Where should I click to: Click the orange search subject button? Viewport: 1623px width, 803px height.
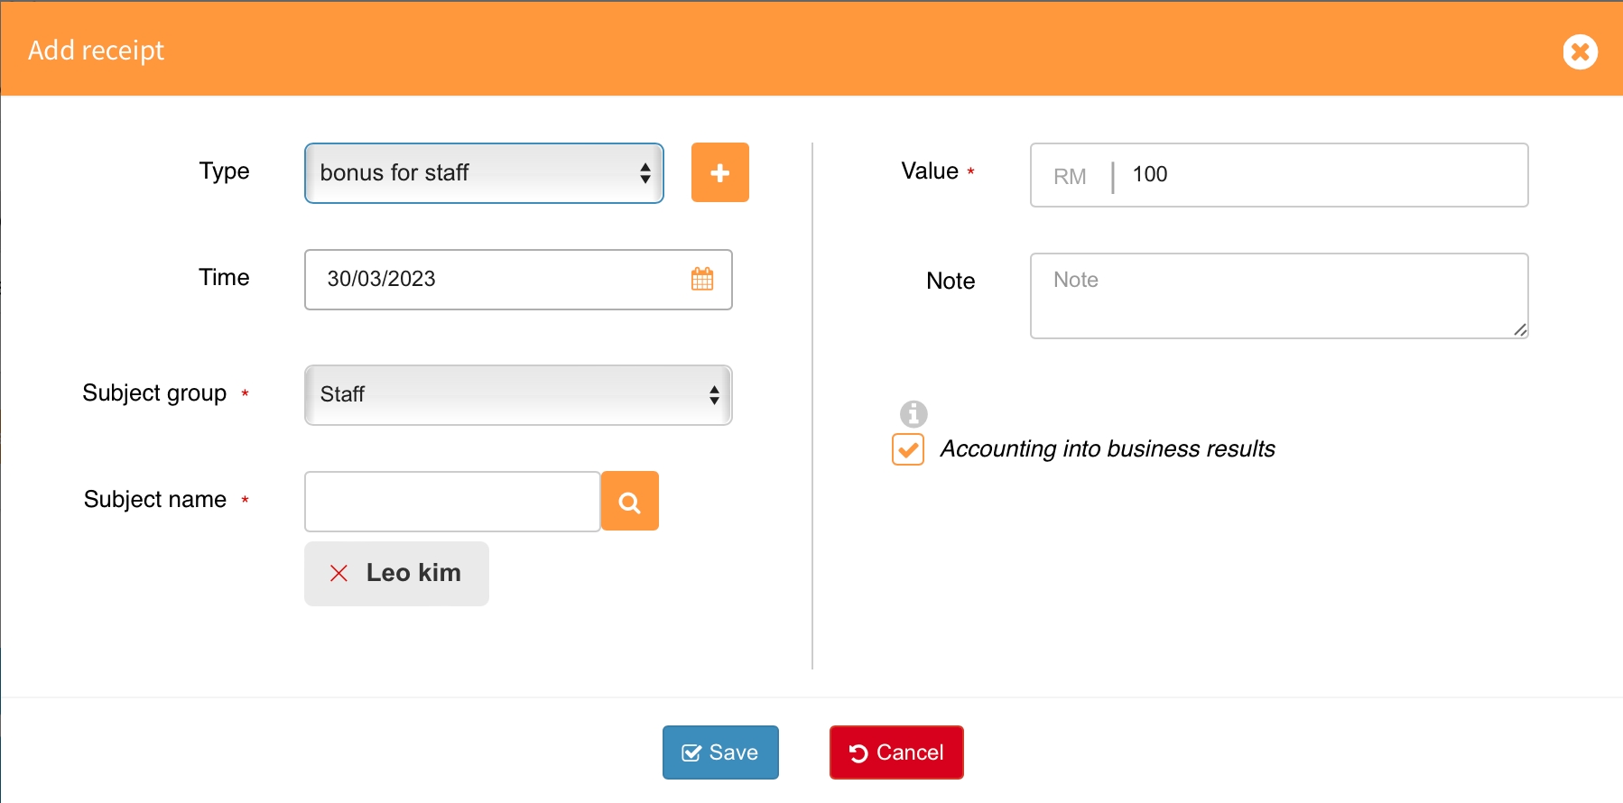(x=629, y=502)
